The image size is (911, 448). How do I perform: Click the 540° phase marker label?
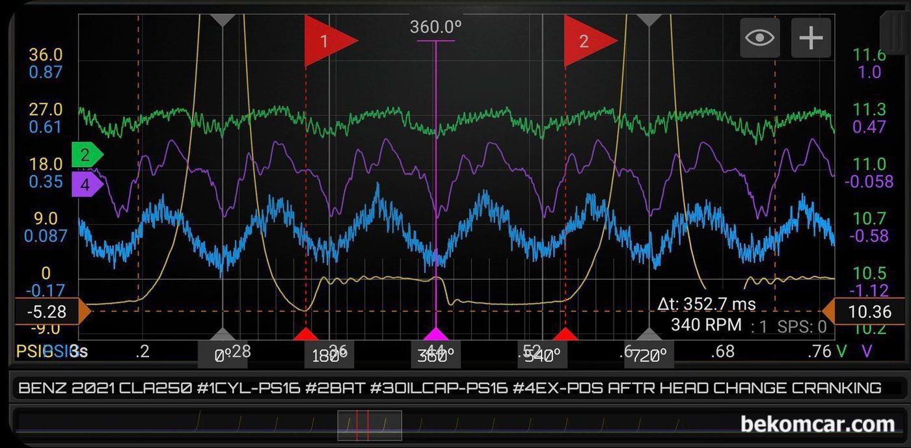[x=542, y=355]
